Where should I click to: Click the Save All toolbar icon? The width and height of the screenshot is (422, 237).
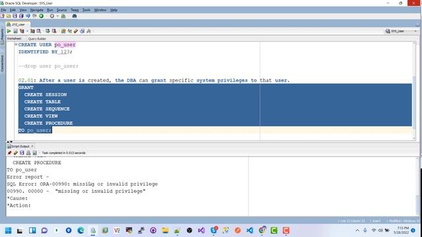tap(21, 16)
